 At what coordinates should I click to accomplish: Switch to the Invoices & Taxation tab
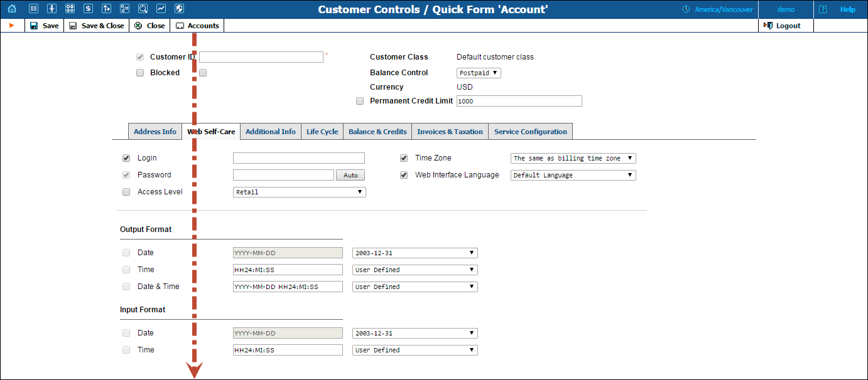450,132
